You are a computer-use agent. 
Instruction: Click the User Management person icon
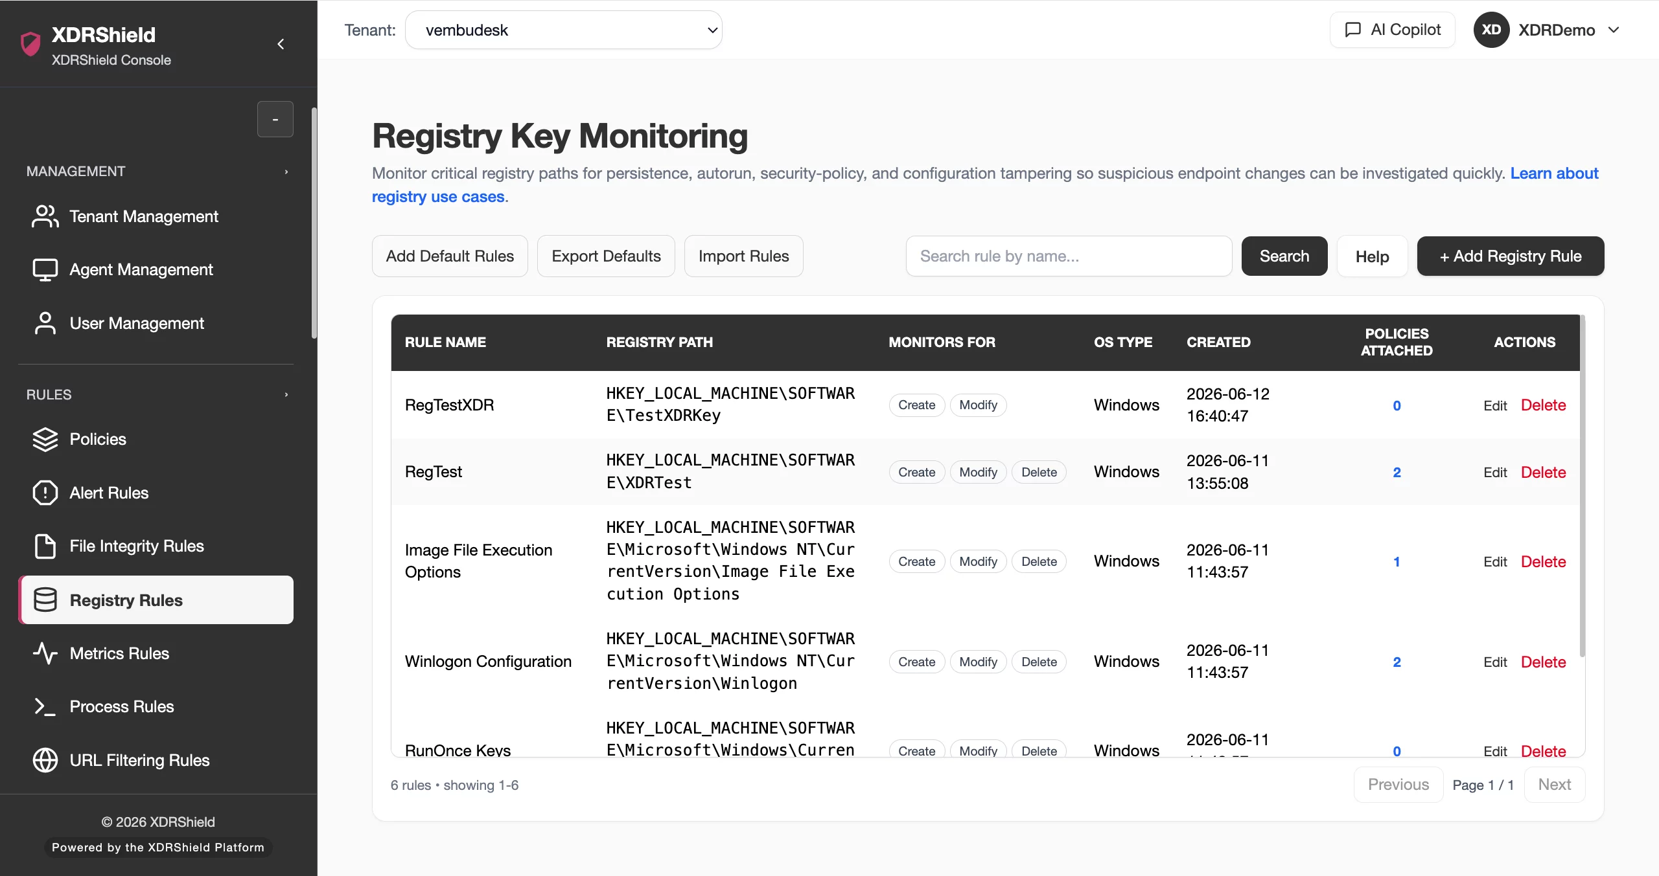(x=45, y=323)
